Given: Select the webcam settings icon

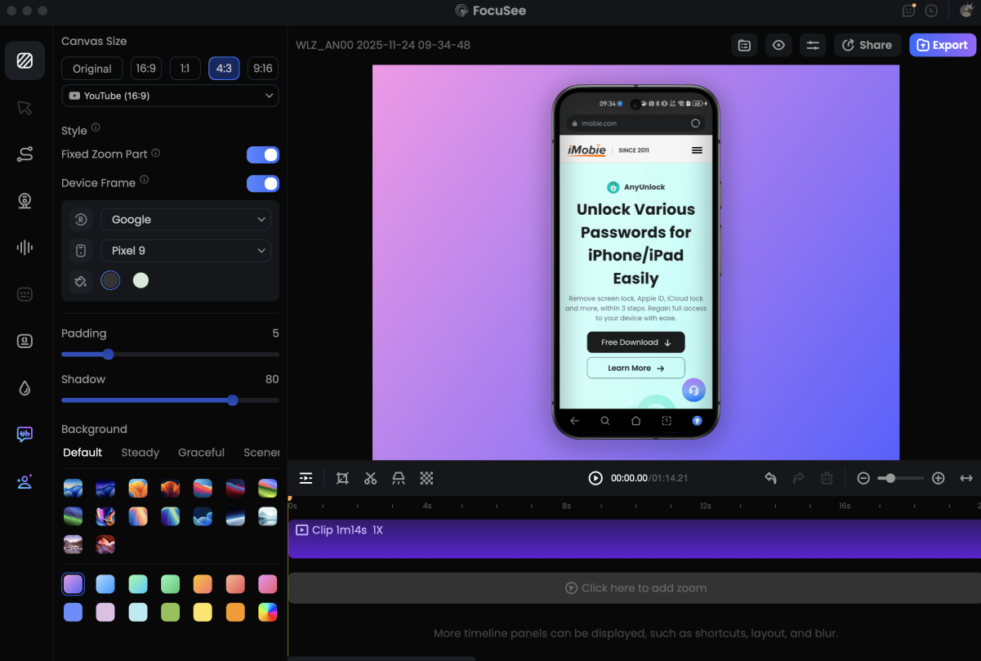Looking at the screenshot, I should point(25,200).
